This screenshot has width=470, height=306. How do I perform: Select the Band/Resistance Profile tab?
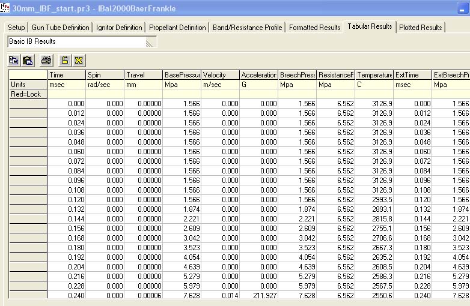click(247, 28)
